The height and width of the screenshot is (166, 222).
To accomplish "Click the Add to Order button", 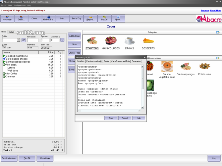I will [75, 36].
